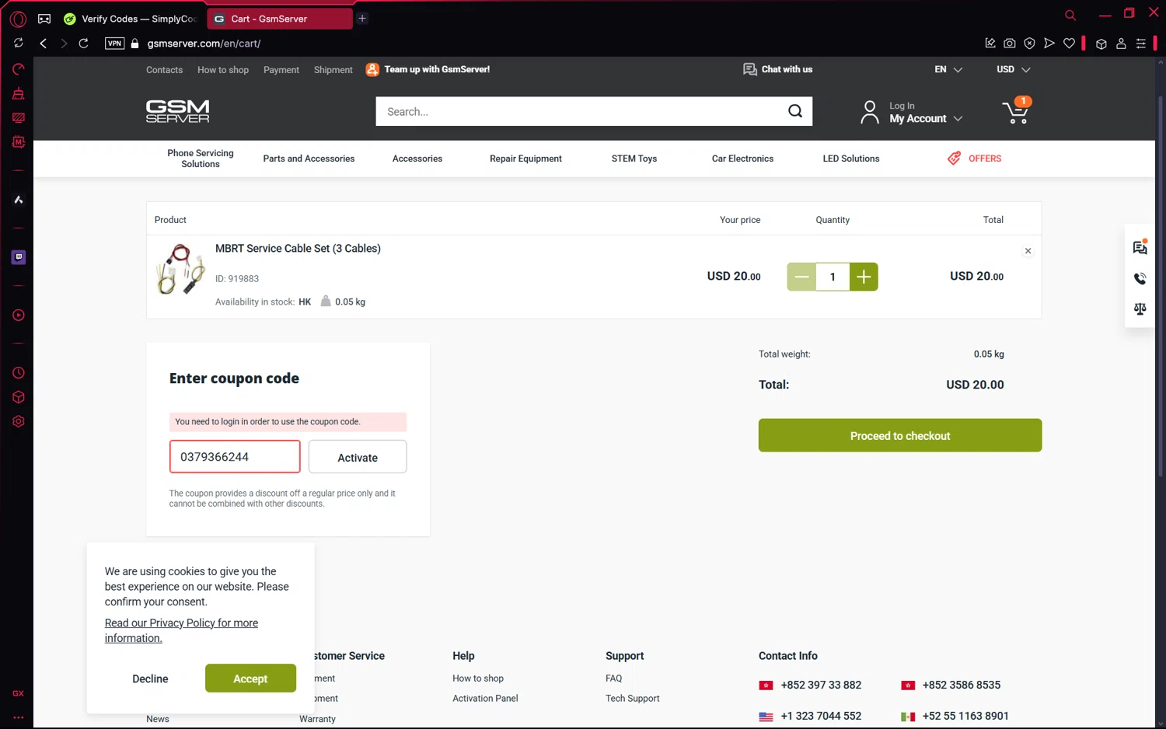This screenshot has height=729, width=1166.
Task: Open GX Corner gamepad icon
Action: click(44, 19)
